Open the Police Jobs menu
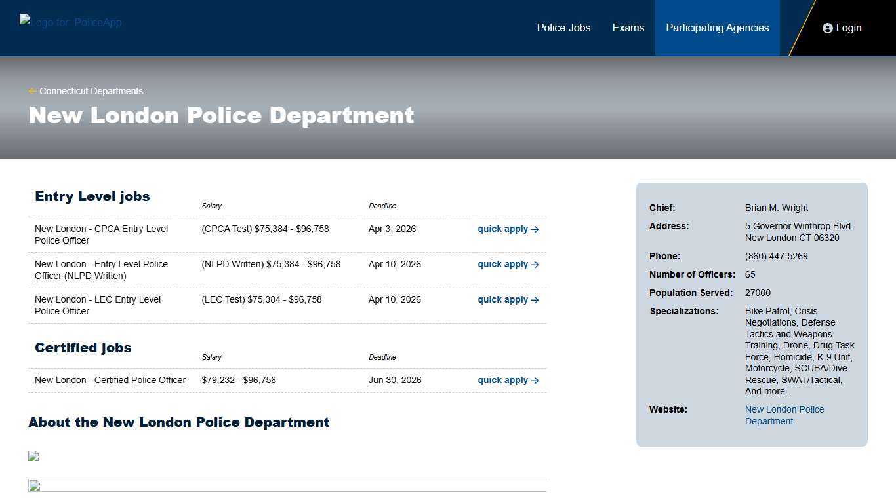Image resolution: width=896 pixels, height=503 pixels. (563, 28)
